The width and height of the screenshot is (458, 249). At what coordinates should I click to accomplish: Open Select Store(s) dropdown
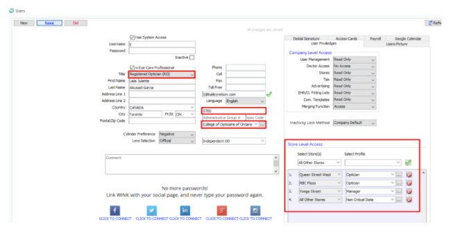click(x=319, y=163)
